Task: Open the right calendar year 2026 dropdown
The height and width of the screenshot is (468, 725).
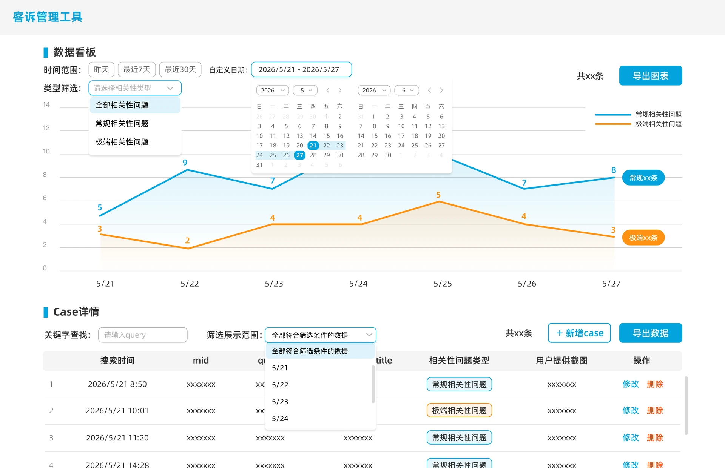Action: 374,91
